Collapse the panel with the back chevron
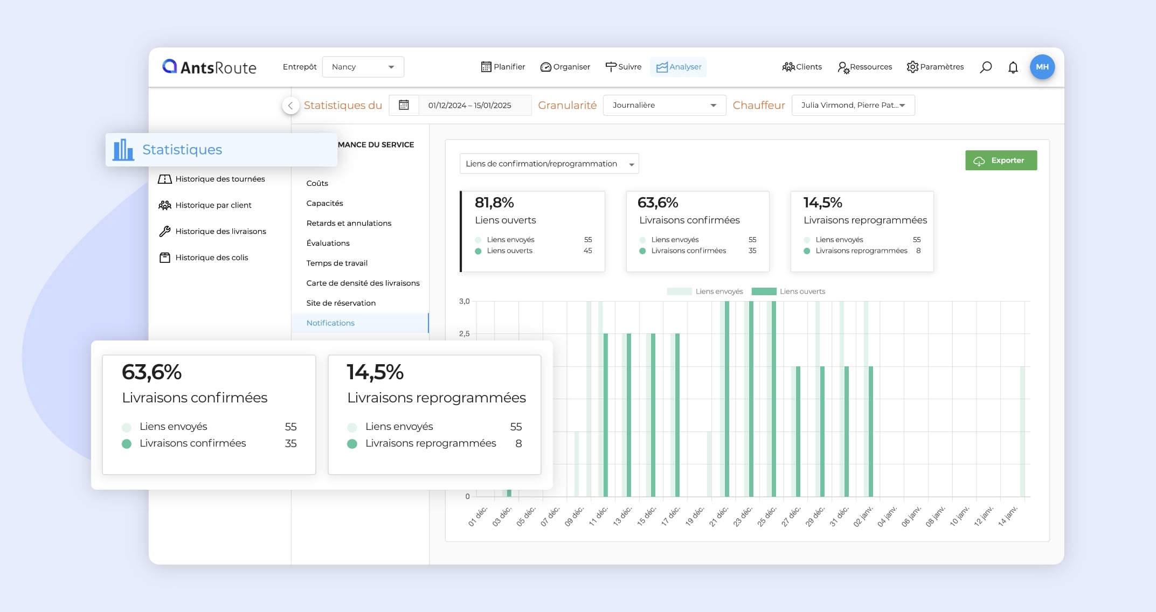Viewport: 1156px width, 612px height. point(290,106)
